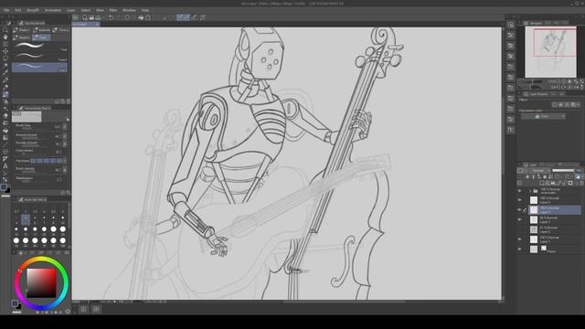
Task: Open the Filter menu
Action: pyautogui.click(x=113, y=10)
